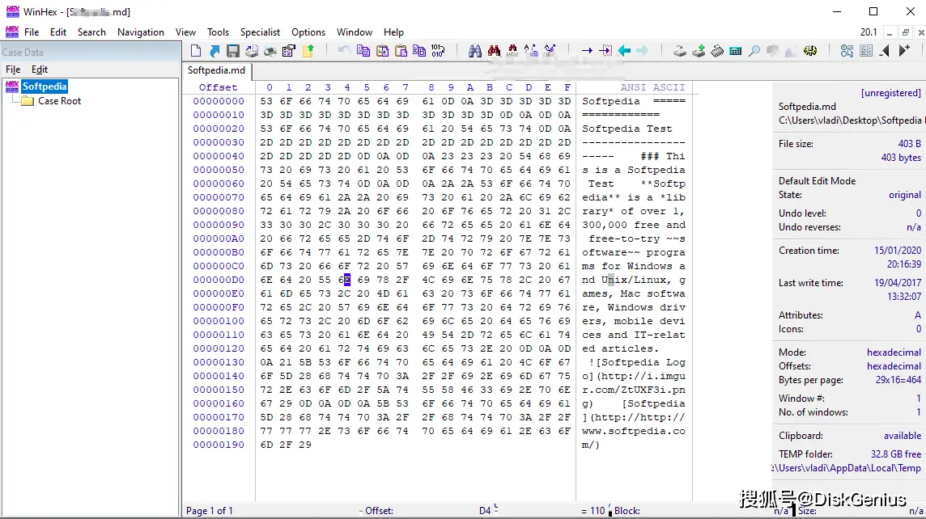Navigate back with cyan left arrow
Screen dimensions: 926x519
click(624, 51)
